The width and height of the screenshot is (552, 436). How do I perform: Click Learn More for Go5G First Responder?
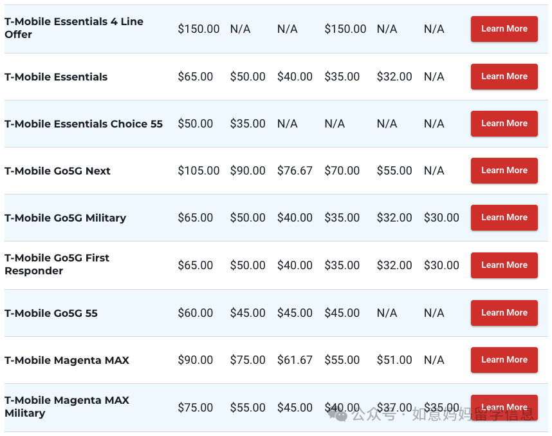(504, 265)
